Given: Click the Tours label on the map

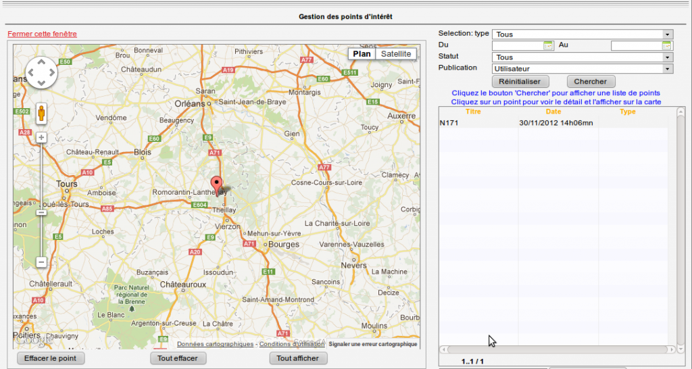Looking at the screenshot, I should pyautogui.click(x=67, y=184).
